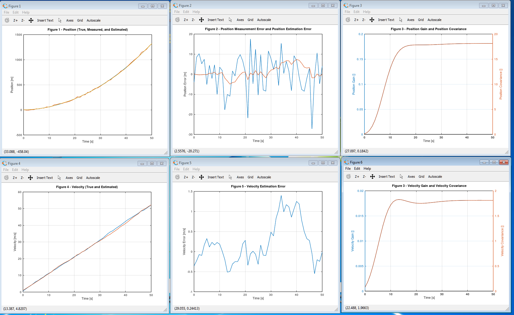Image resolution: width=514 pixels, height=315 pixels.
Task: Click Z+ zoom in on Figure 6
Action: point(357,177)
